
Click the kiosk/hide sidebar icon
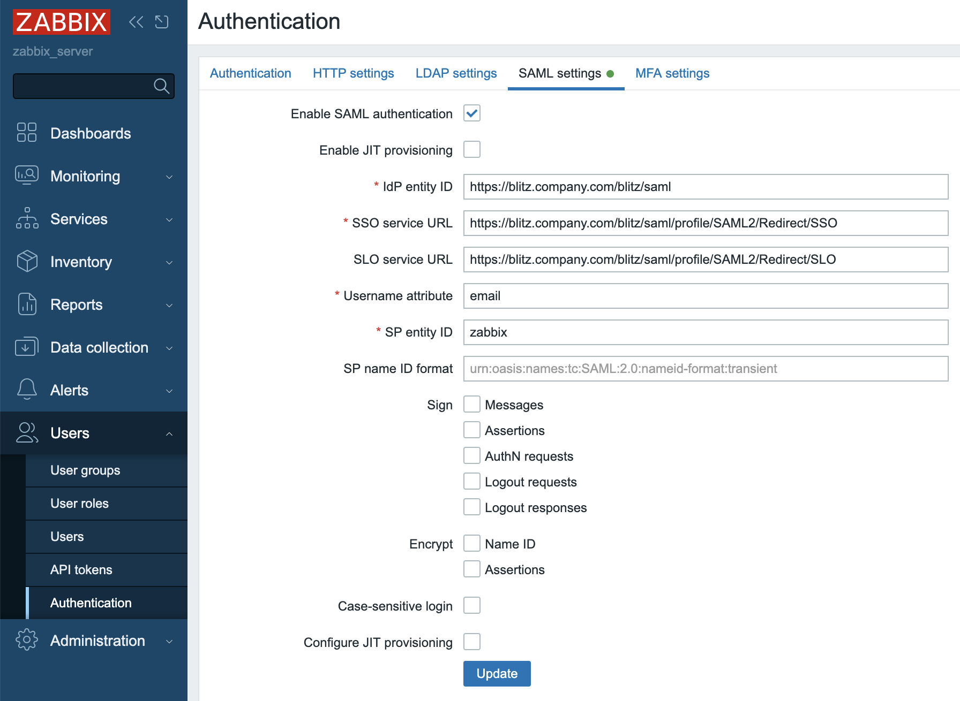point(162,22)
